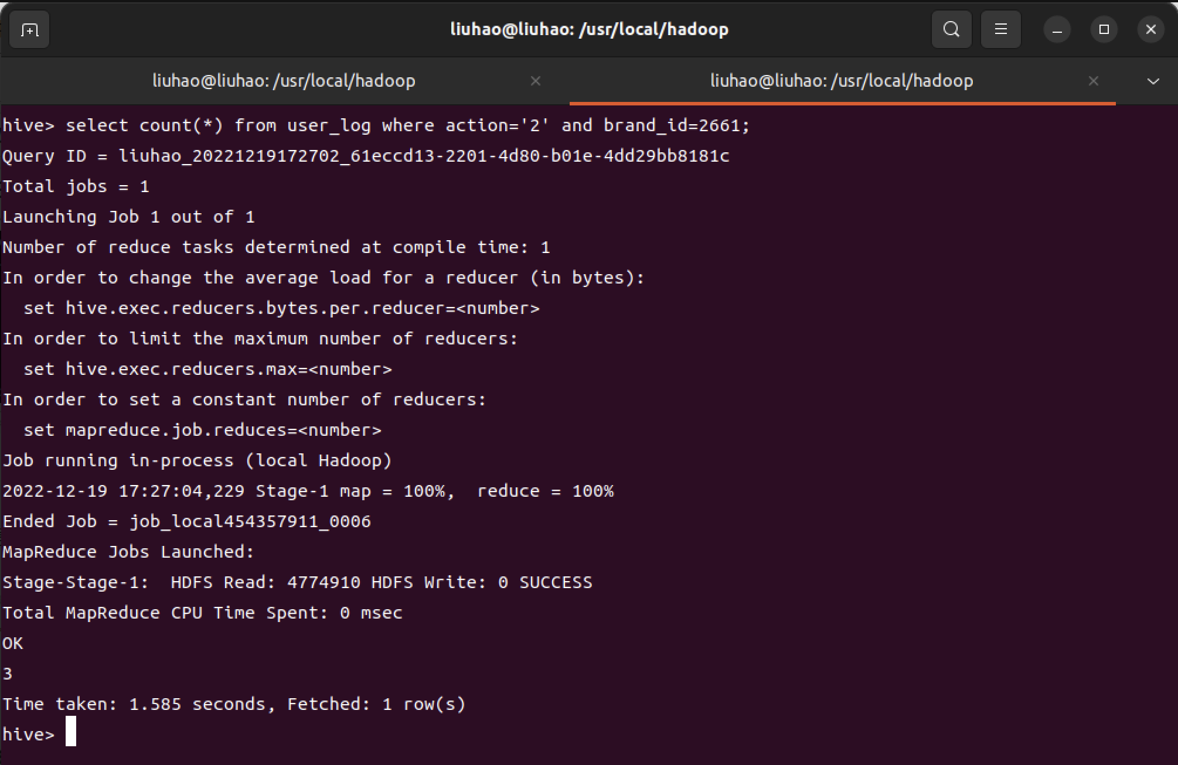Maximize the terminal window
1178x765 pixels.
pos(1104,29)
